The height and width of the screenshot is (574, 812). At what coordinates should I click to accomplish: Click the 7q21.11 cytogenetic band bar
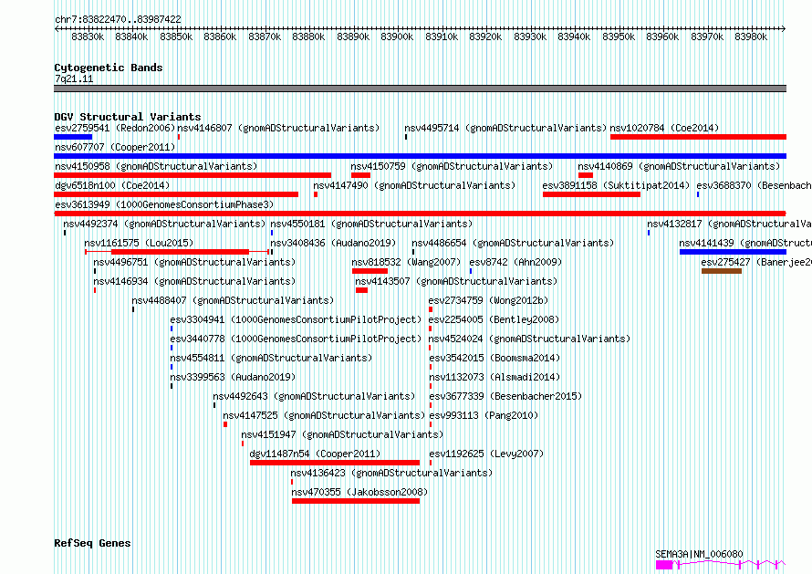tap(420, 89)
